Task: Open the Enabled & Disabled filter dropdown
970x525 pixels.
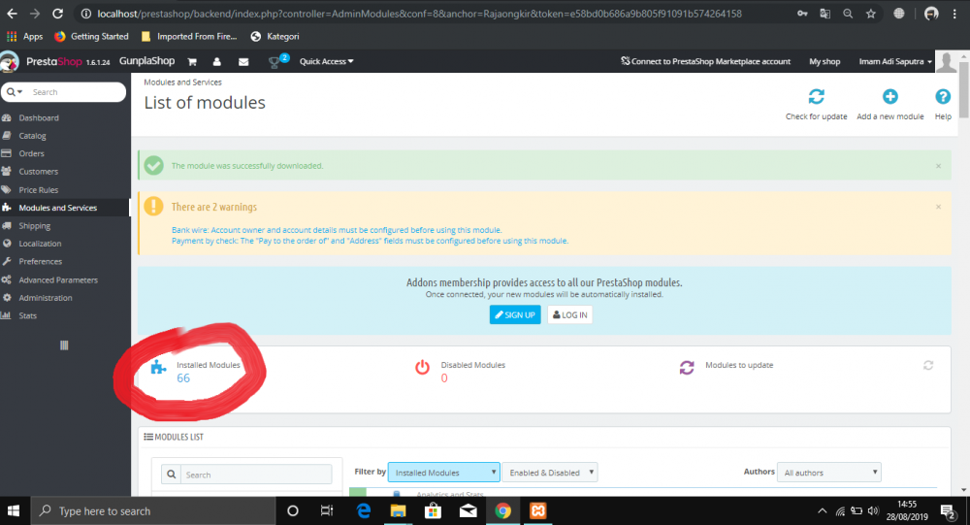Action: (x=550, y=473)
